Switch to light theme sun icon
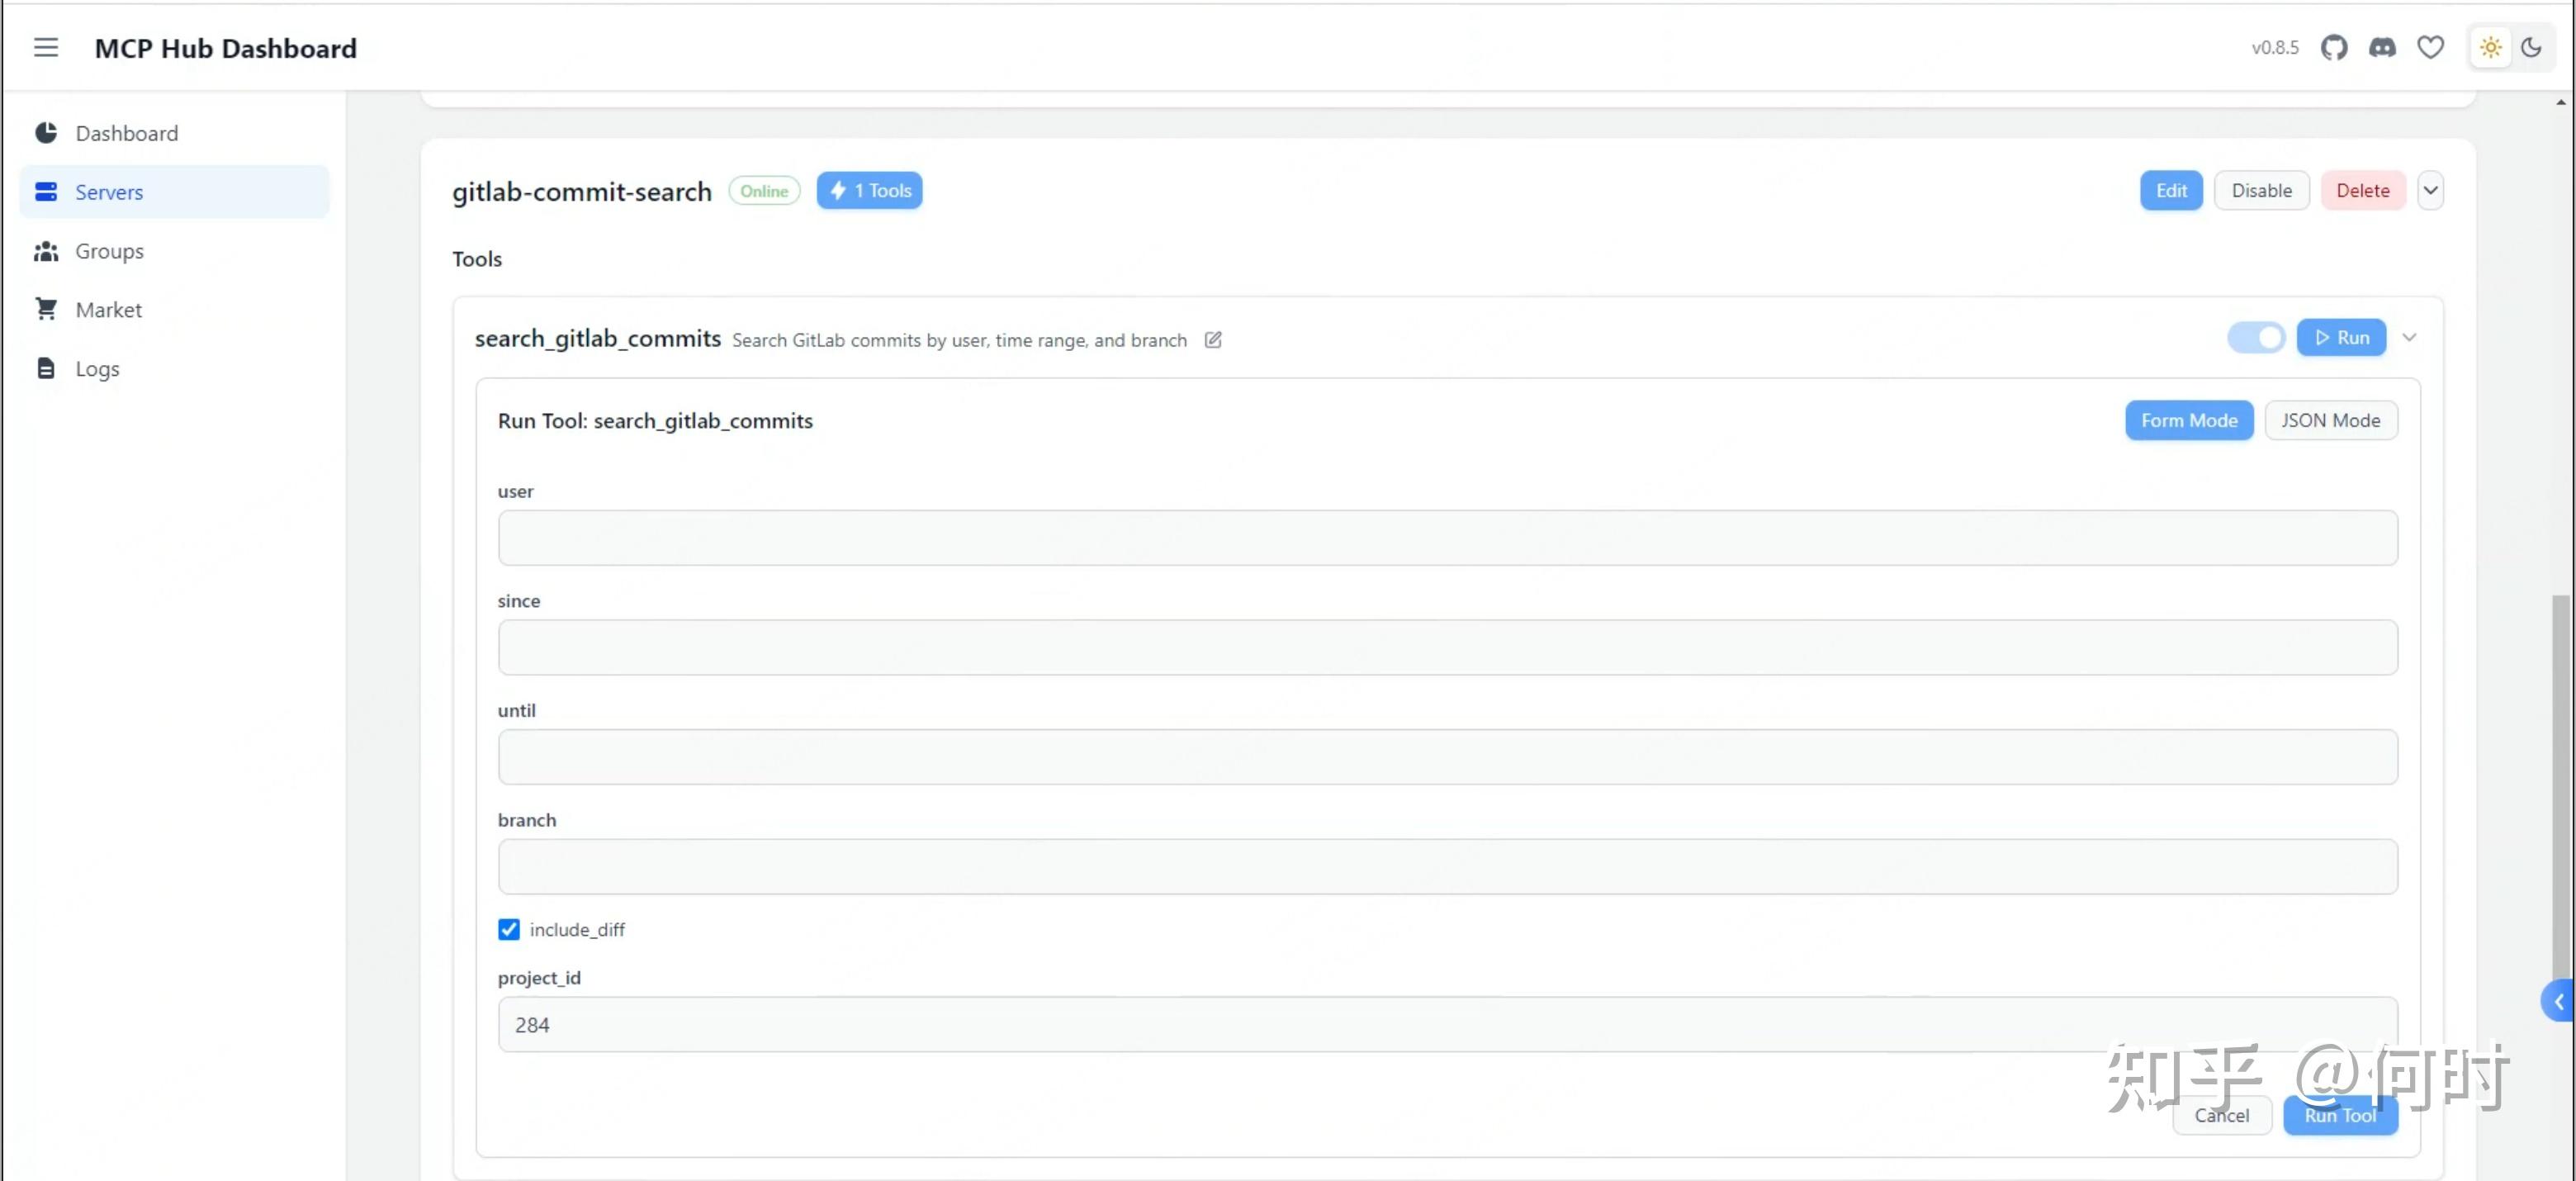Screen dimensions: 2576x1181 click(x=2491, y=47)
